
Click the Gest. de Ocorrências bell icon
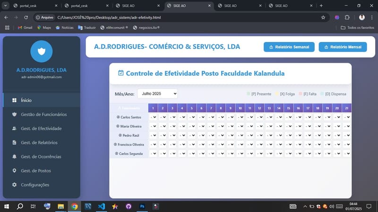pos(15,157)
